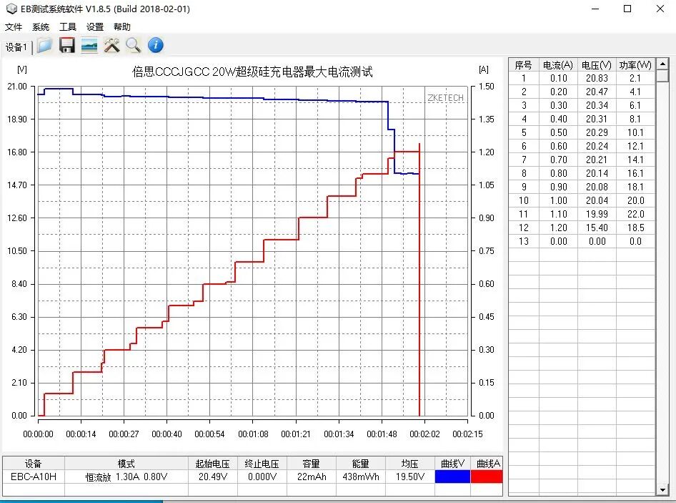Screen dimensions: 676x503
Task: Open the 工具 menu
Action: [x=68, y=26]
